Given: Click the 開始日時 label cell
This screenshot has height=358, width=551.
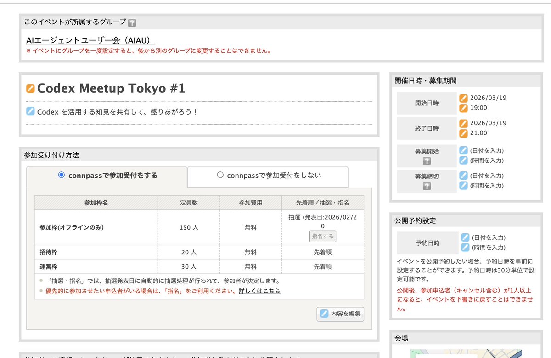Looking at the screenshot, I should 427,103.
